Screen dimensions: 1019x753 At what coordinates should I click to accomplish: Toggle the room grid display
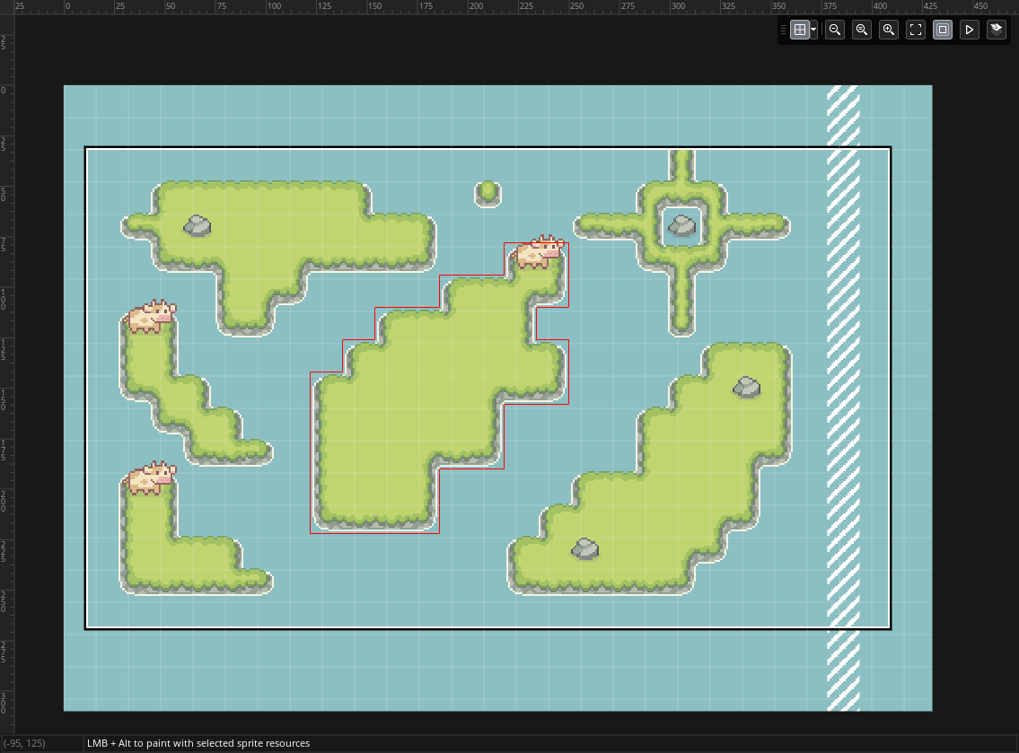799,30
